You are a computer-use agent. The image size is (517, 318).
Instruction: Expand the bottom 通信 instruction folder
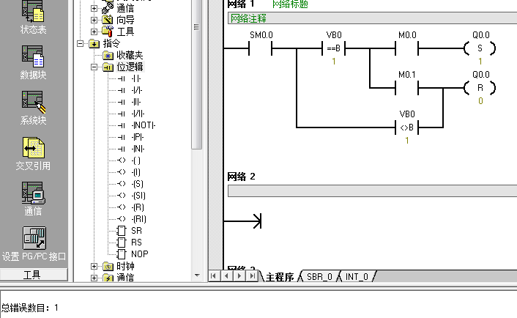[x=94, y=278]
